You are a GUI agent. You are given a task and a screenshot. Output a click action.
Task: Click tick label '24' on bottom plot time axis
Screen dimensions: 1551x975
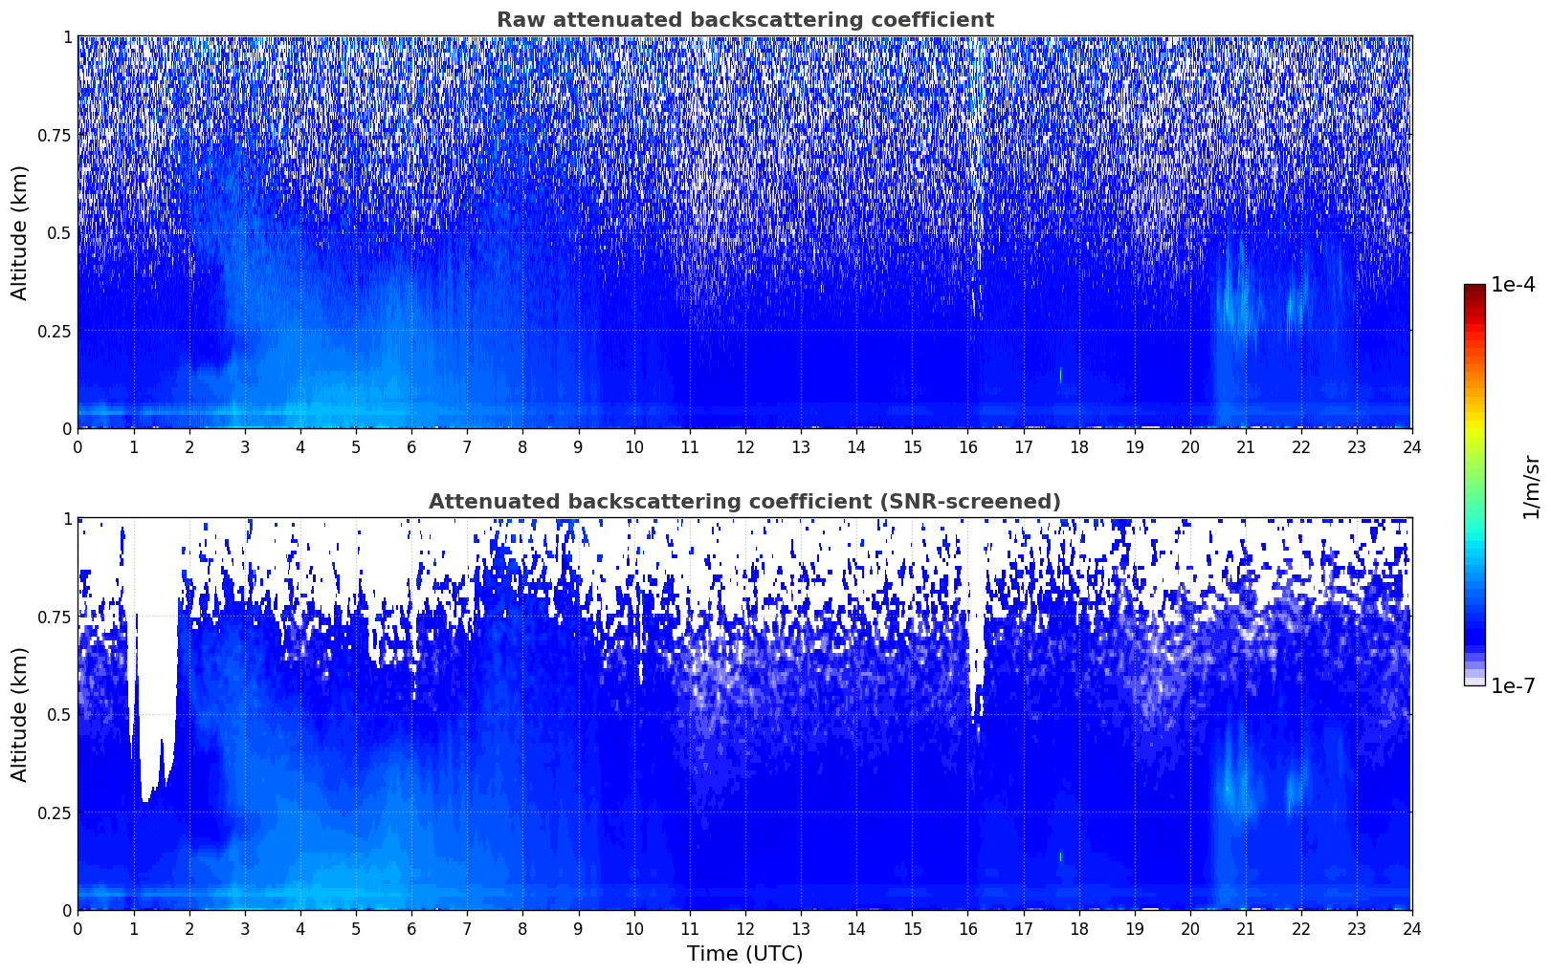point(1411,928)
